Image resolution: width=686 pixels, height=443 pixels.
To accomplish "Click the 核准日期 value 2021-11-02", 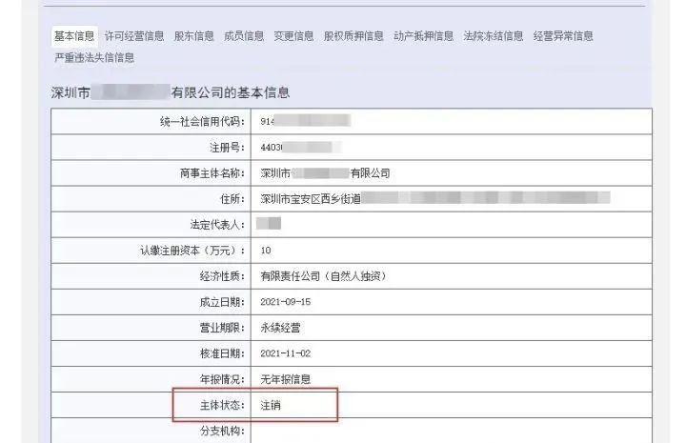I will (x=286, y=353).
